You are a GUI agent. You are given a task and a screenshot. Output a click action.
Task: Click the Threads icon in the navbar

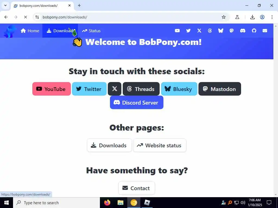point(210,31)
